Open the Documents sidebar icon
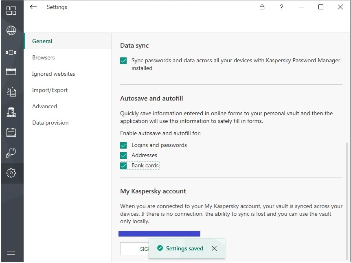 [x=11, y=92]
